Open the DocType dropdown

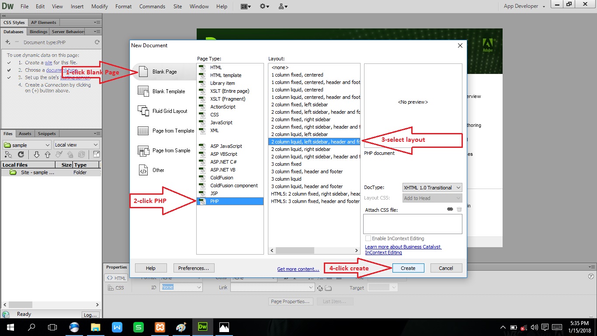pos(432,188)
